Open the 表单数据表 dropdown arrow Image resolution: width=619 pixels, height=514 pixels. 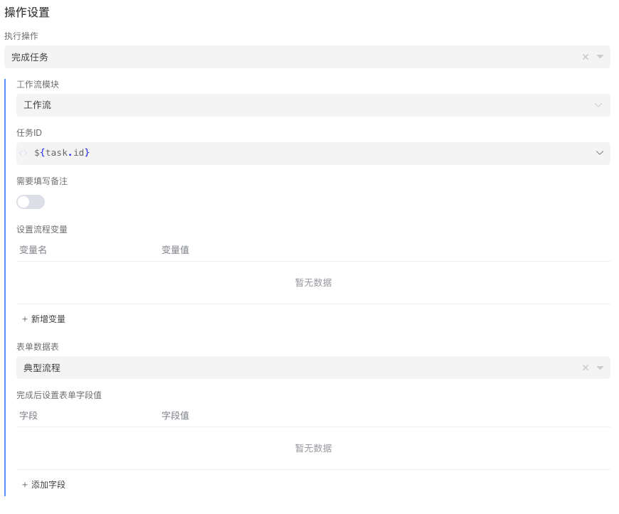tap(600, 368)
